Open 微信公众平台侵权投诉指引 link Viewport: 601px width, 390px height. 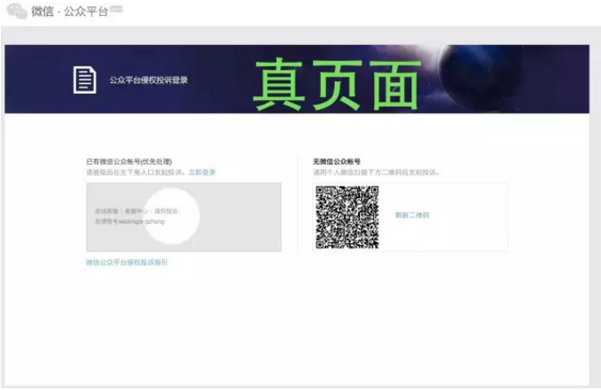pos(127,263)
